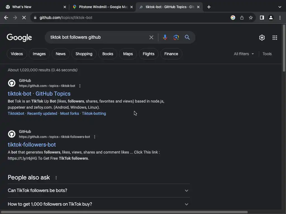The width and height of the screenshot is (286, 214).
Task: Open the Chrome profile menu
Action: click(x=271, y=18)
